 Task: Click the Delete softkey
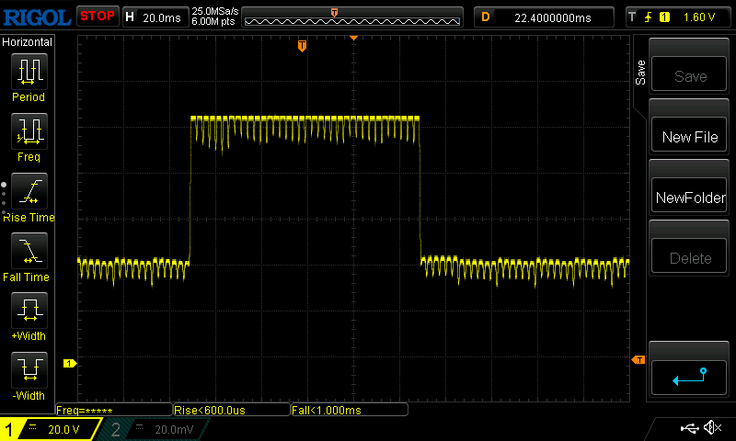coord(688,256)
